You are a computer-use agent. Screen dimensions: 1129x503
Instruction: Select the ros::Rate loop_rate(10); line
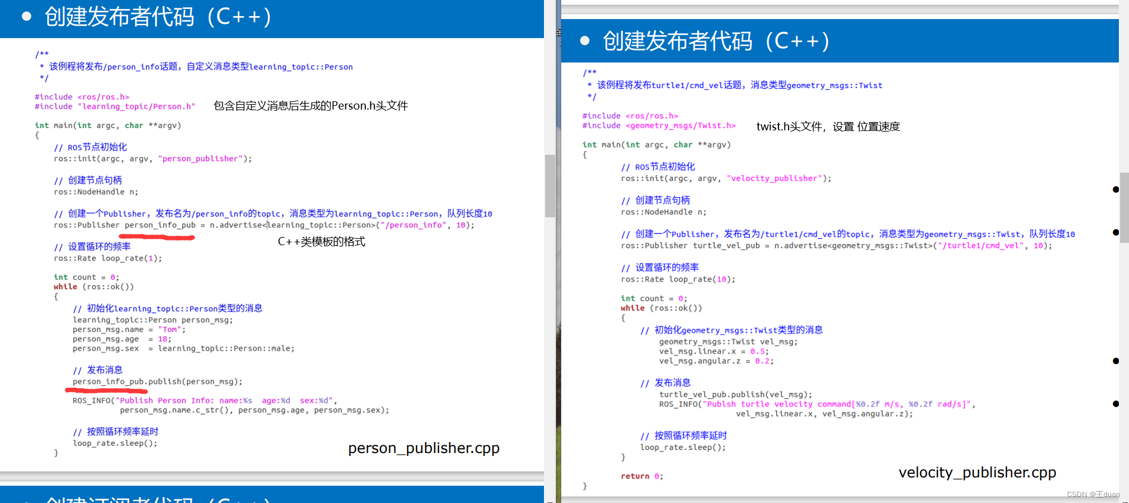(x=678, y=279)
